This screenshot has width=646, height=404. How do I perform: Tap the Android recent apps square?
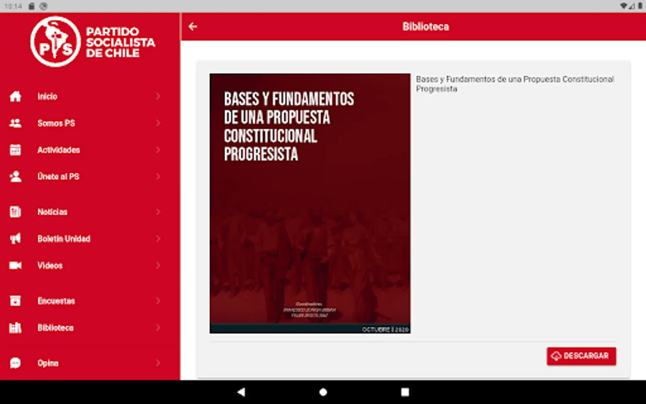click(405, 392)
